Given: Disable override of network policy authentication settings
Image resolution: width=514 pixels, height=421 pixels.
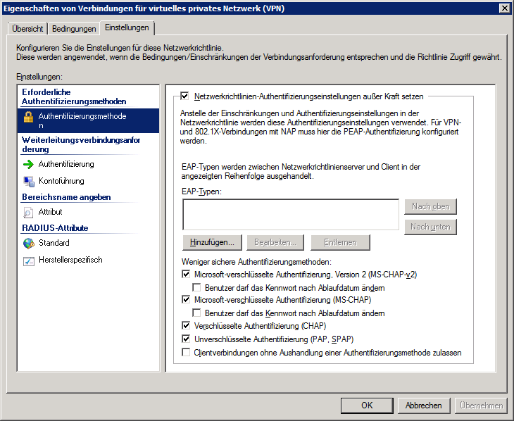Looking at the screenshot, I should click(185, 96).
